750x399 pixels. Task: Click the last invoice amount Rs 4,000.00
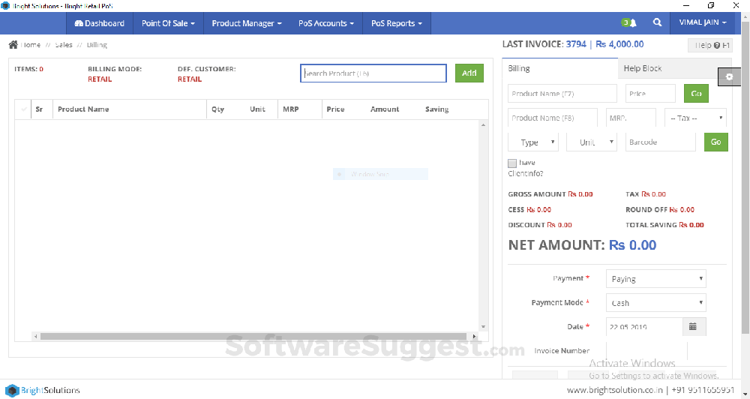point(619,44)
